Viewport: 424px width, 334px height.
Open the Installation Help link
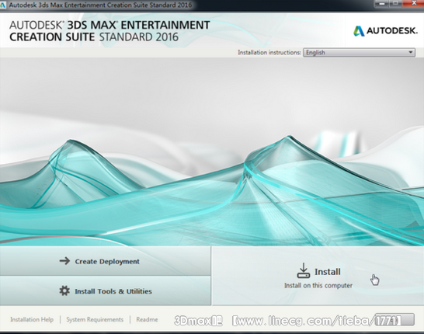[32, 319]
